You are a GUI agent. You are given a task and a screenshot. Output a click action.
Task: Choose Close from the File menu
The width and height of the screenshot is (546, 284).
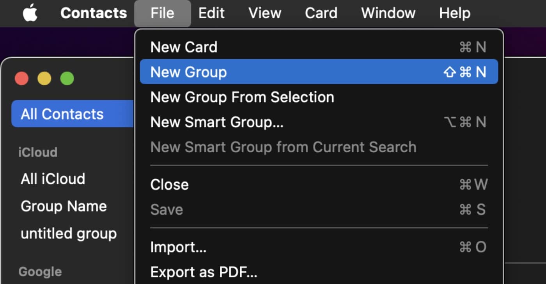(169, 184)
